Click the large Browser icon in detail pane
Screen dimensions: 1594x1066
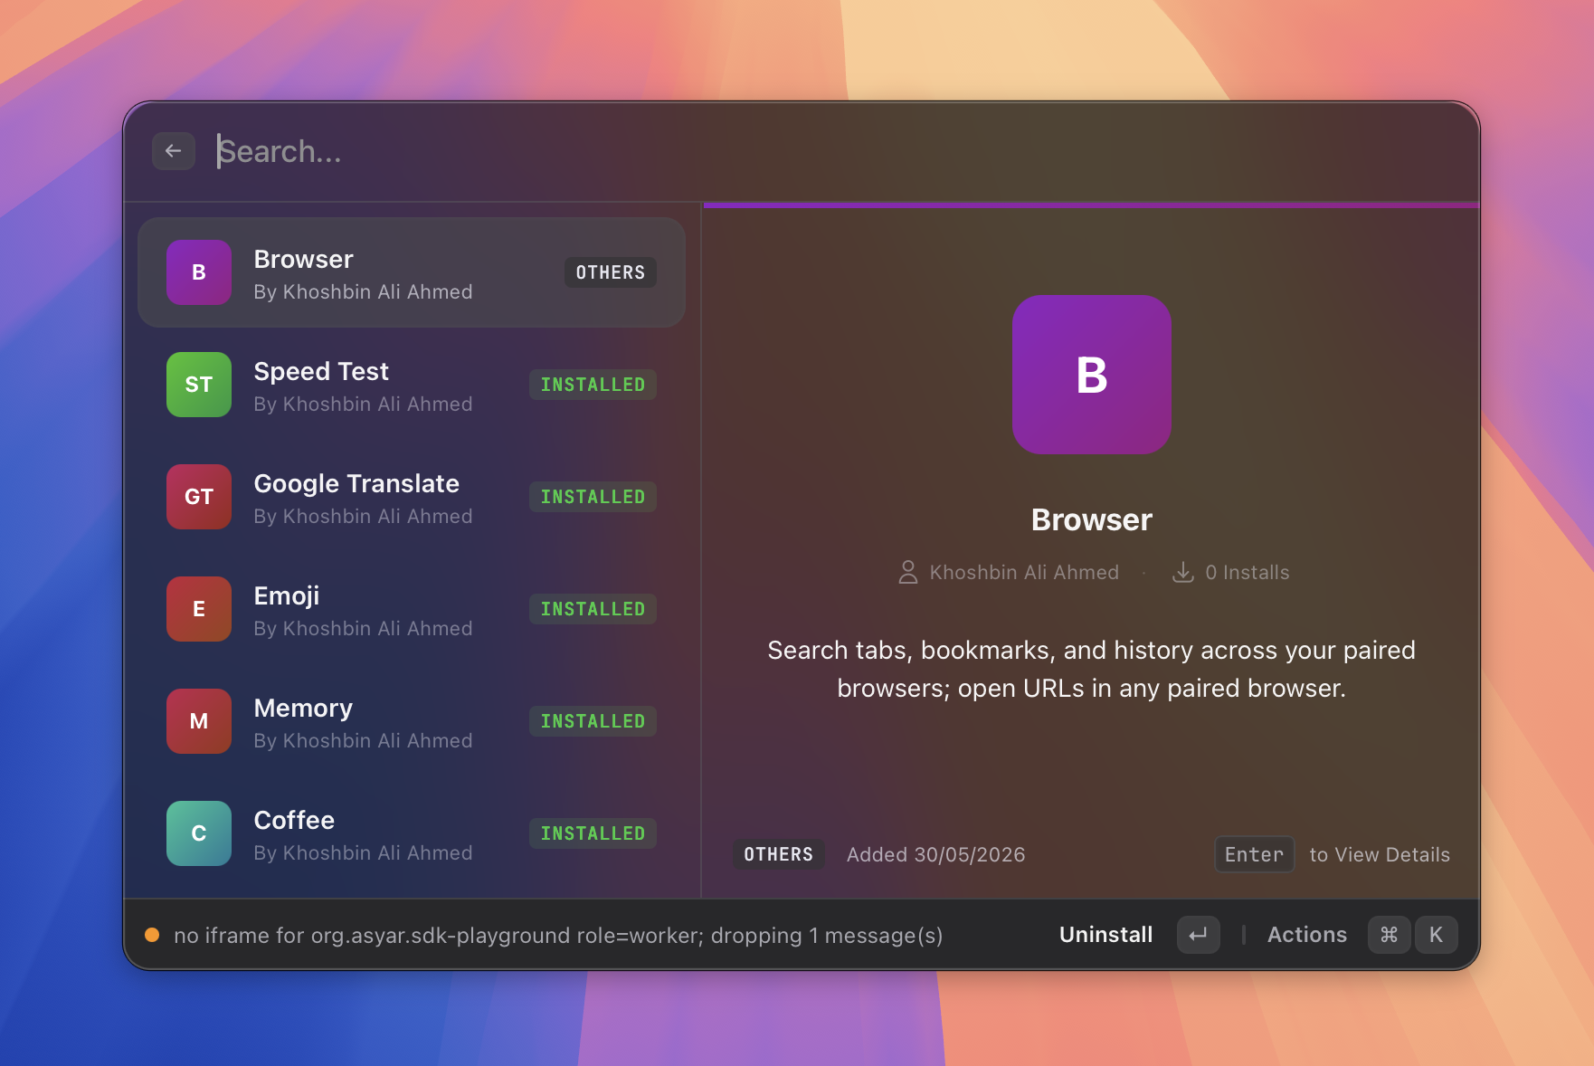pyautogui.click(x=1092, y=375)
